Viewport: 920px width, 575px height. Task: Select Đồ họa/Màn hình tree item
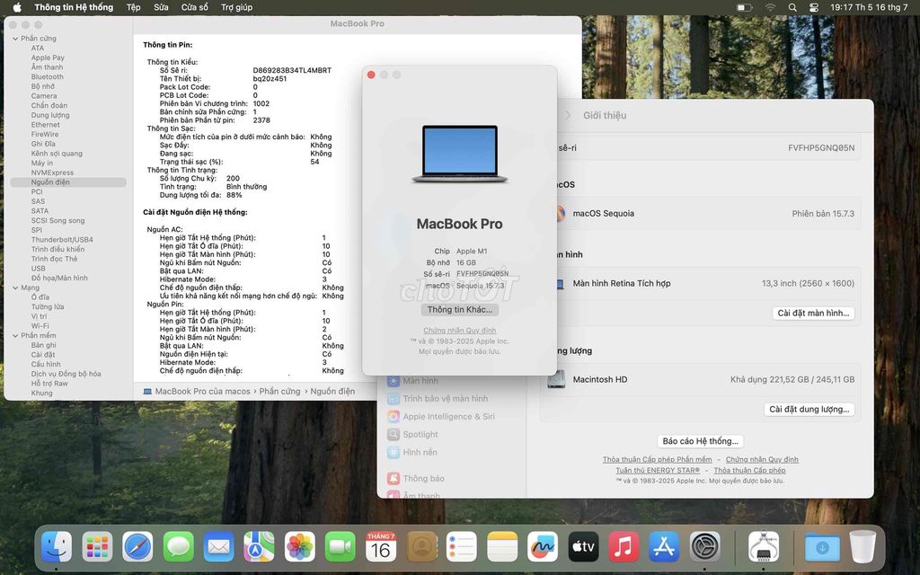pyautogui.click(x=59, y=279)
